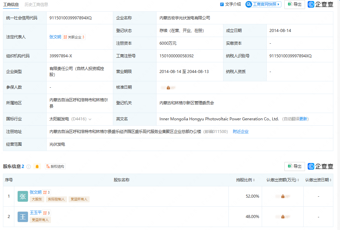The image size is (340, 230).
Task: Switch to 工商信息 tab
Action: [x=11, y=5]
